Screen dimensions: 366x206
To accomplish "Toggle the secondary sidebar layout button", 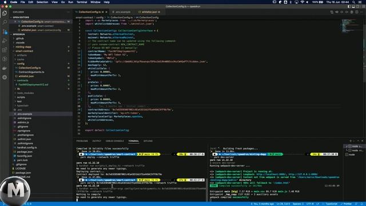I will [x=357, y=6].
